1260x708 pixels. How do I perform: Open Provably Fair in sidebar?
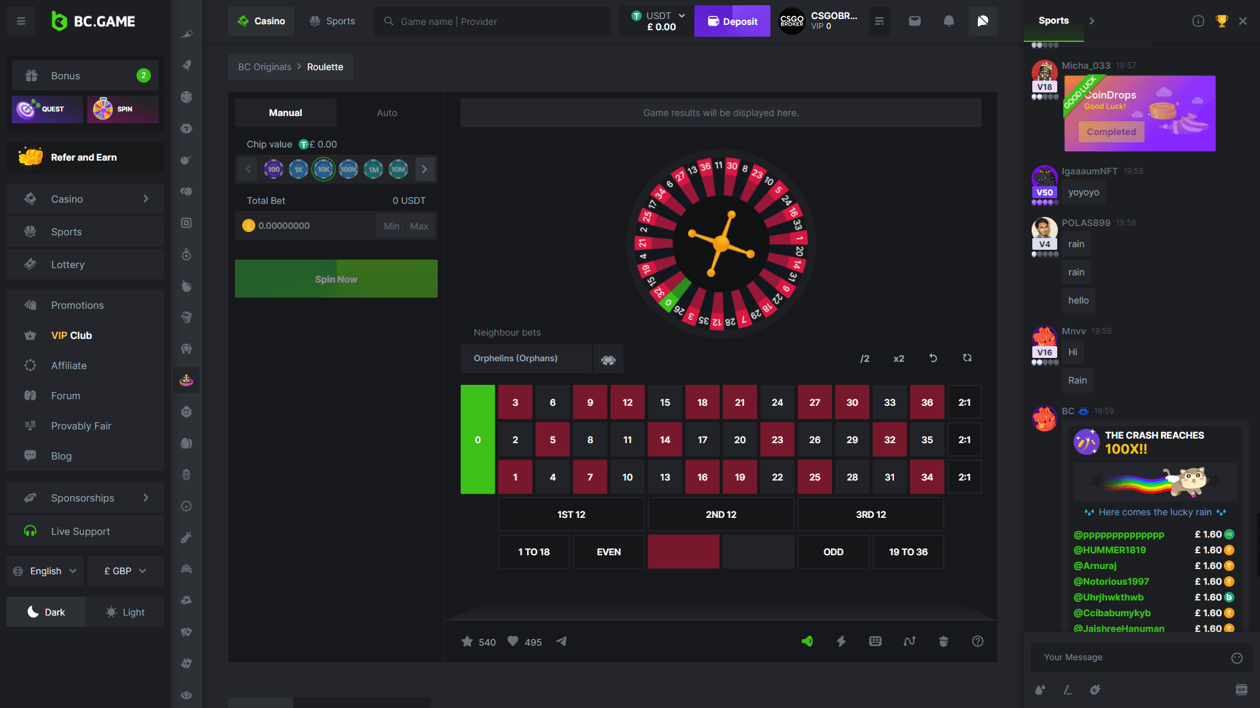81,425
